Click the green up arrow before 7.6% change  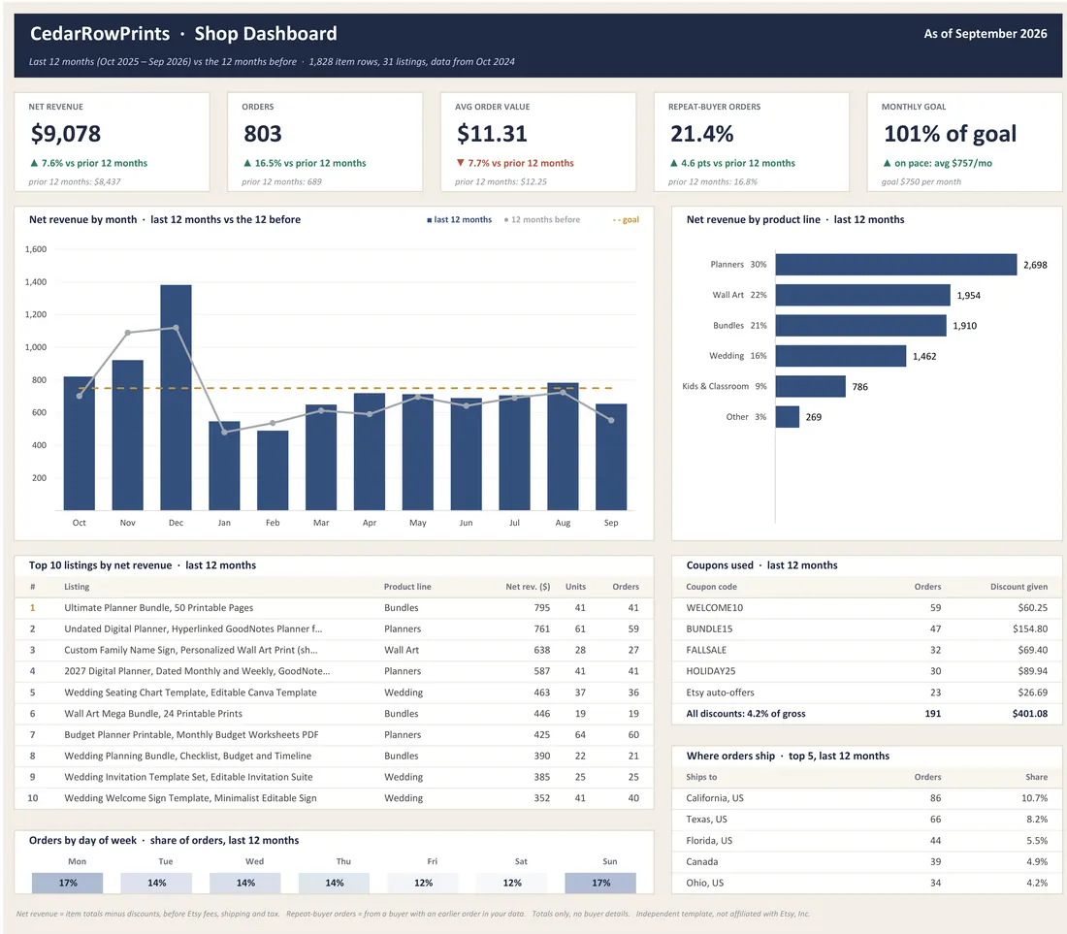[x=34, y=163]
